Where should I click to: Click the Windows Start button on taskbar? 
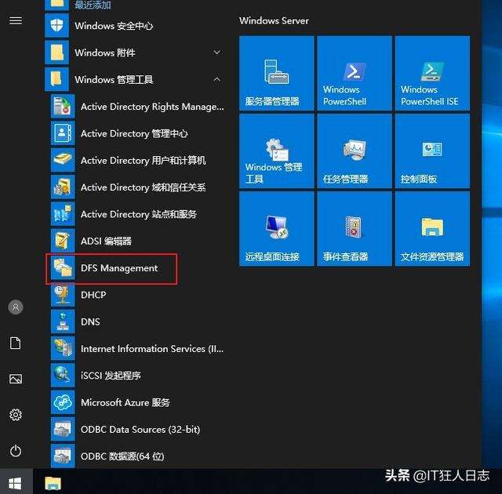[16, 483]
